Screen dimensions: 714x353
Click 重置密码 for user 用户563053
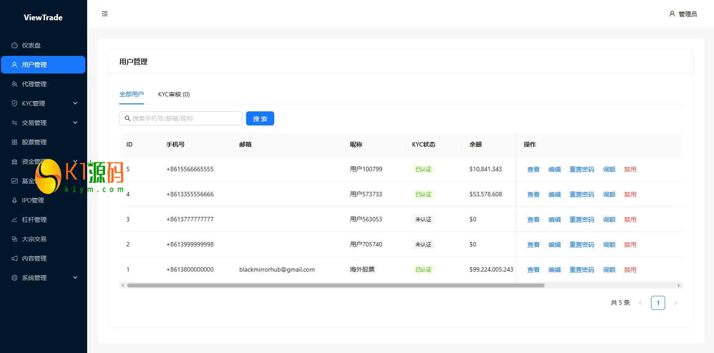(582, 220)
